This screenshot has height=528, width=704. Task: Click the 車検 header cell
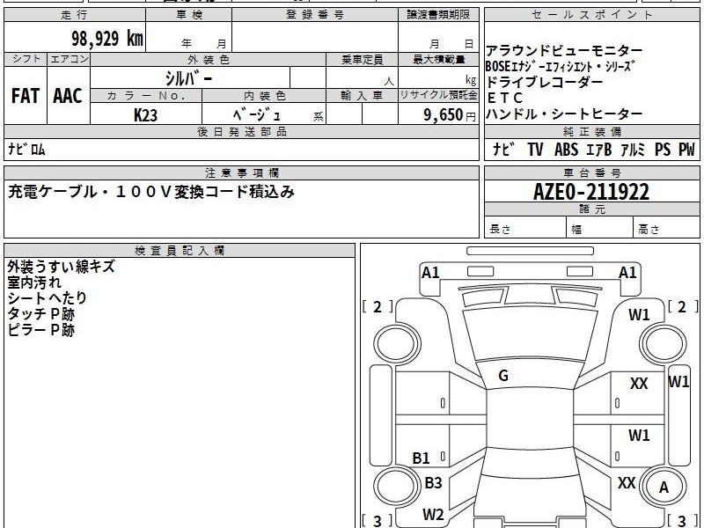point(189,15)
